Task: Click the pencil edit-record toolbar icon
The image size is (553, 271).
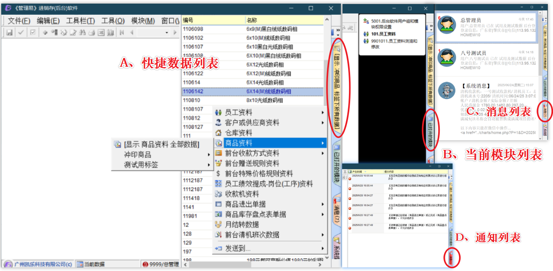Action: coord(73,33)
